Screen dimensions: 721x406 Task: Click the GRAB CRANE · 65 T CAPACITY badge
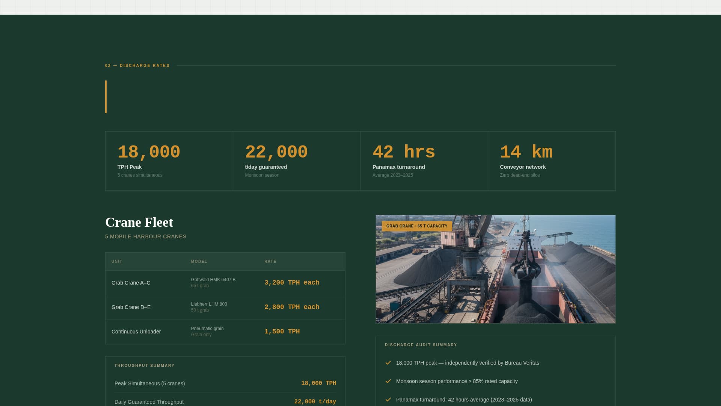point(416,226)
